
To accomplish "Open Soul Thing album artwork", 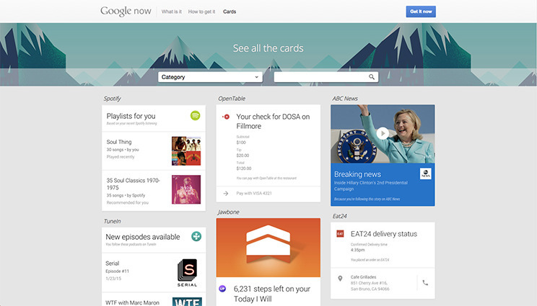I will (186, 151).
